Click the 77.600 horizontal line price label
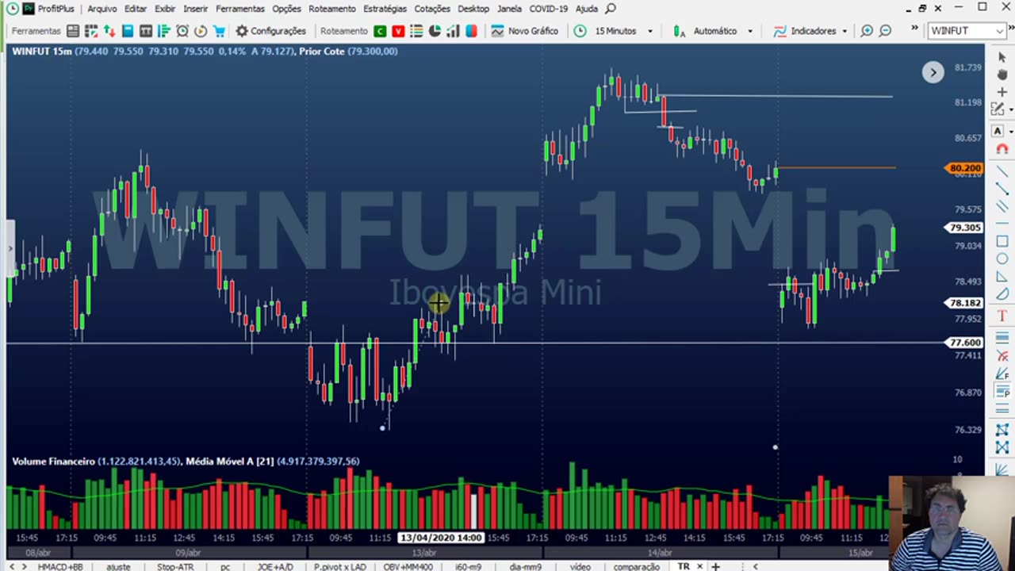1015x571 pixels. [x=965, y=343]
